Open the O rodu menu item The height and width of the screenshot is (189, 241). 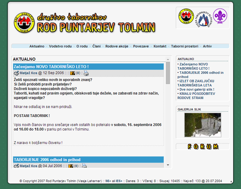82,46
